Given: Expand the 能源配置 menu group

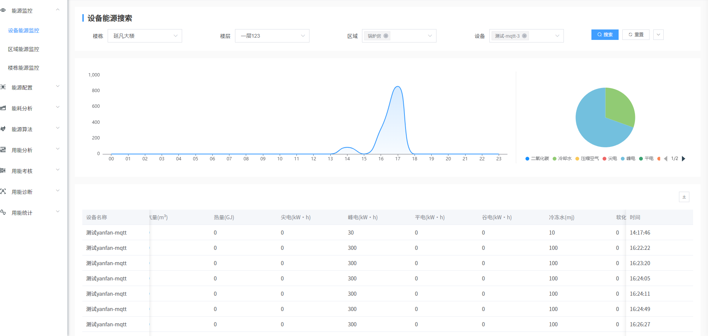Looking at the screenshot, I should click(x=58, y=87).
